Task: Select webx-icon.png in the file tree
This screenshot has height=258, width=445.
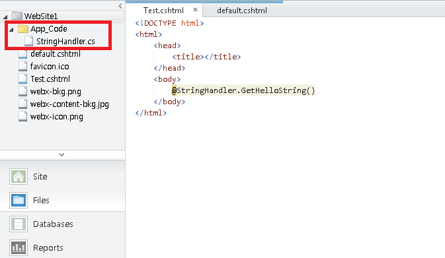Action: pyautogui.click(x=57, y=116)
